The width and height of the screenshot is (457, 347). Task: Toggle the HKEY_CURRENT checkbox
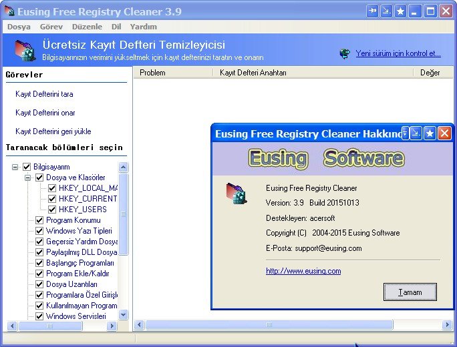[52, 199]
